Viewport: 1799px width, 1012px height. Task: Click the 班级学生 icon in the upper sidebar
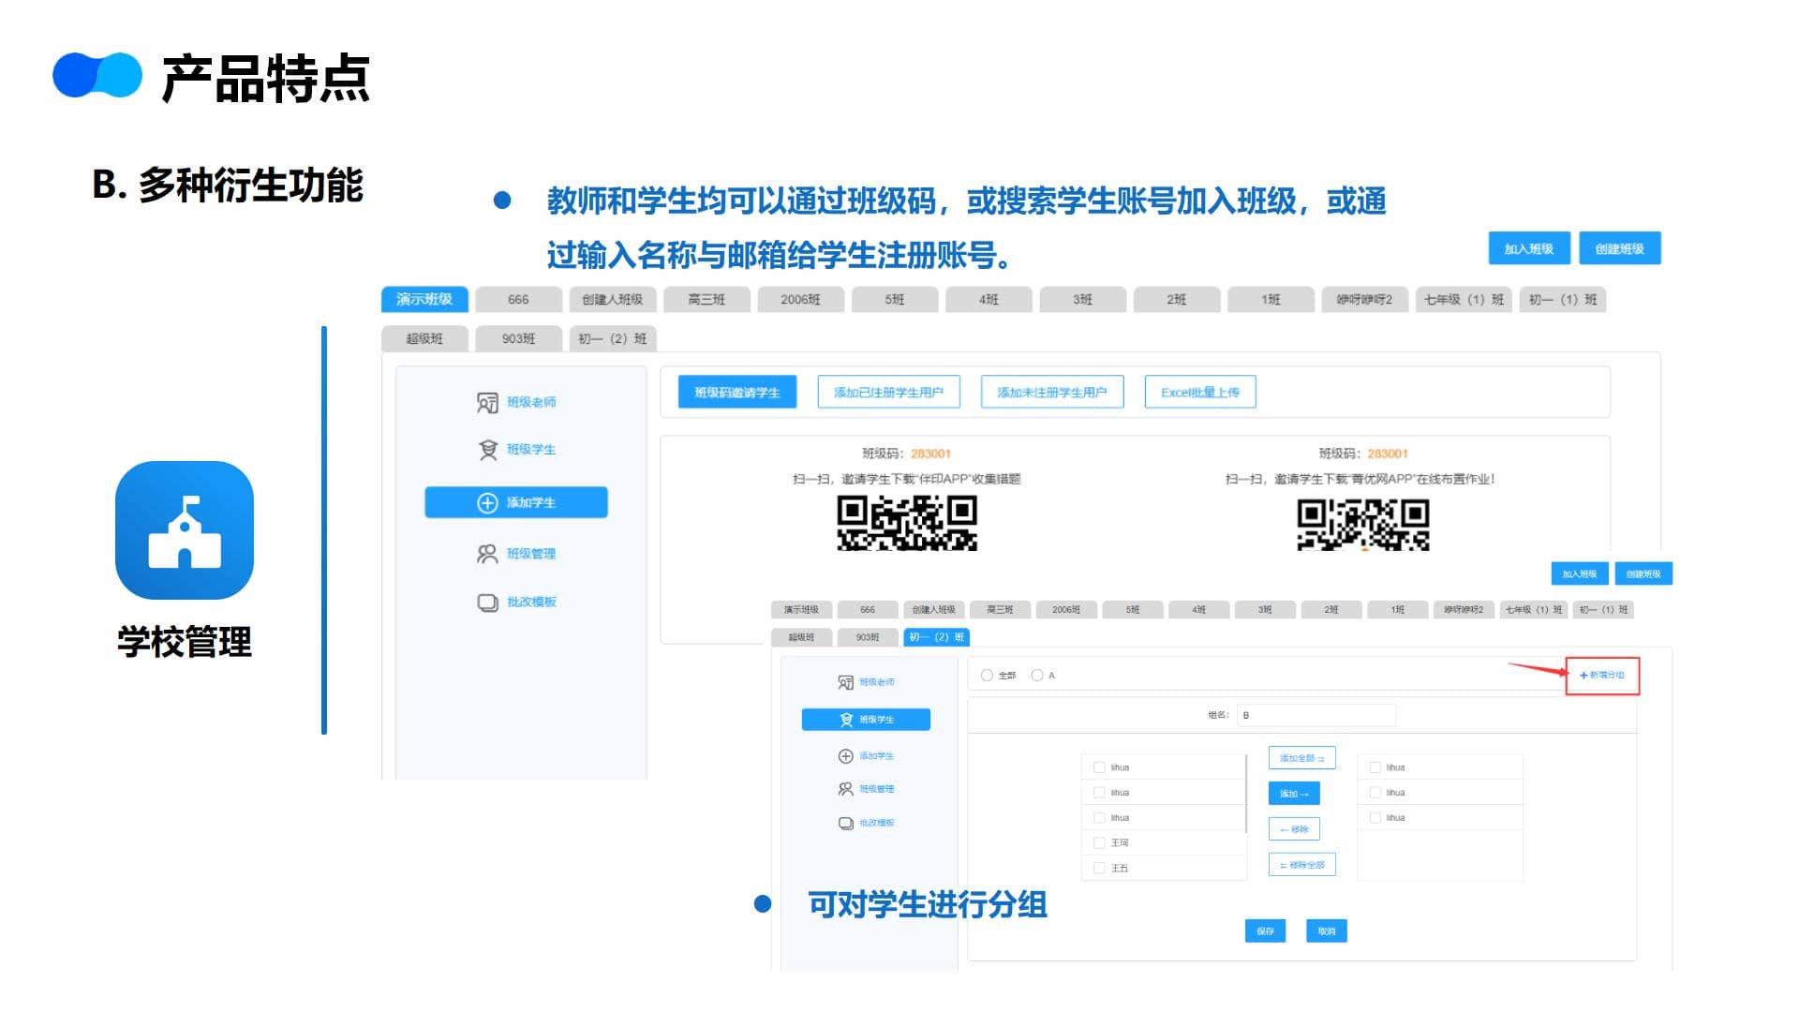coord(487,450)
